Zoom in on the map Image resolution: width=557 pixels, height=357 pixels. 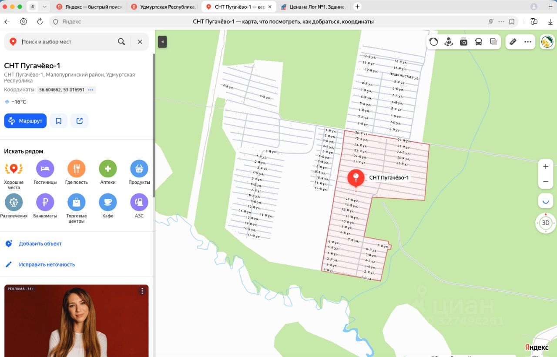pyautogui.click(x=546, y=167)
